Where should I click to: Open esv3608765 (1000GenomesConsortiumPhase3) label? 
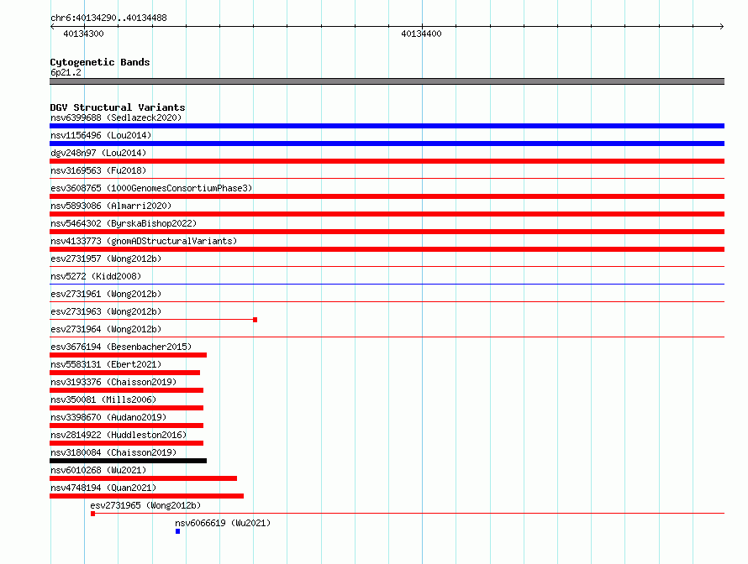pyautogui.click(x=151, y=188)
